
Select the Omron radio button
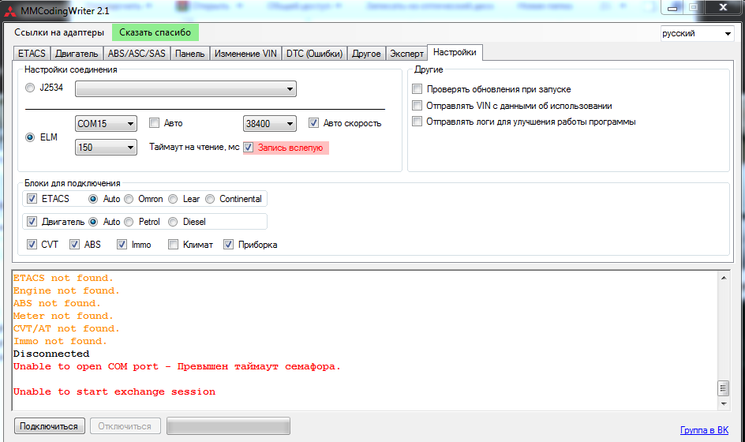click(129, 199)
